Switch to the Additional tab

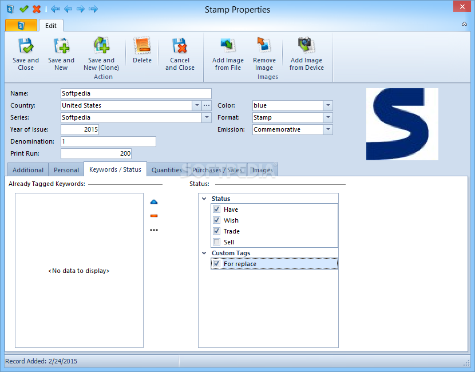28,170
